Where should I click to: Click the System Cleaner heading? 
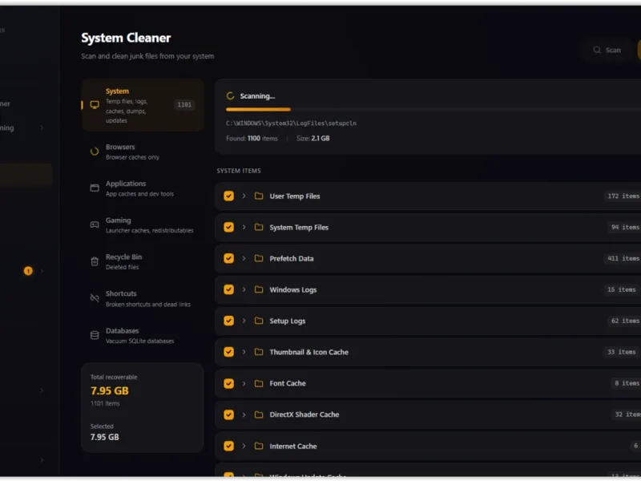126,38
